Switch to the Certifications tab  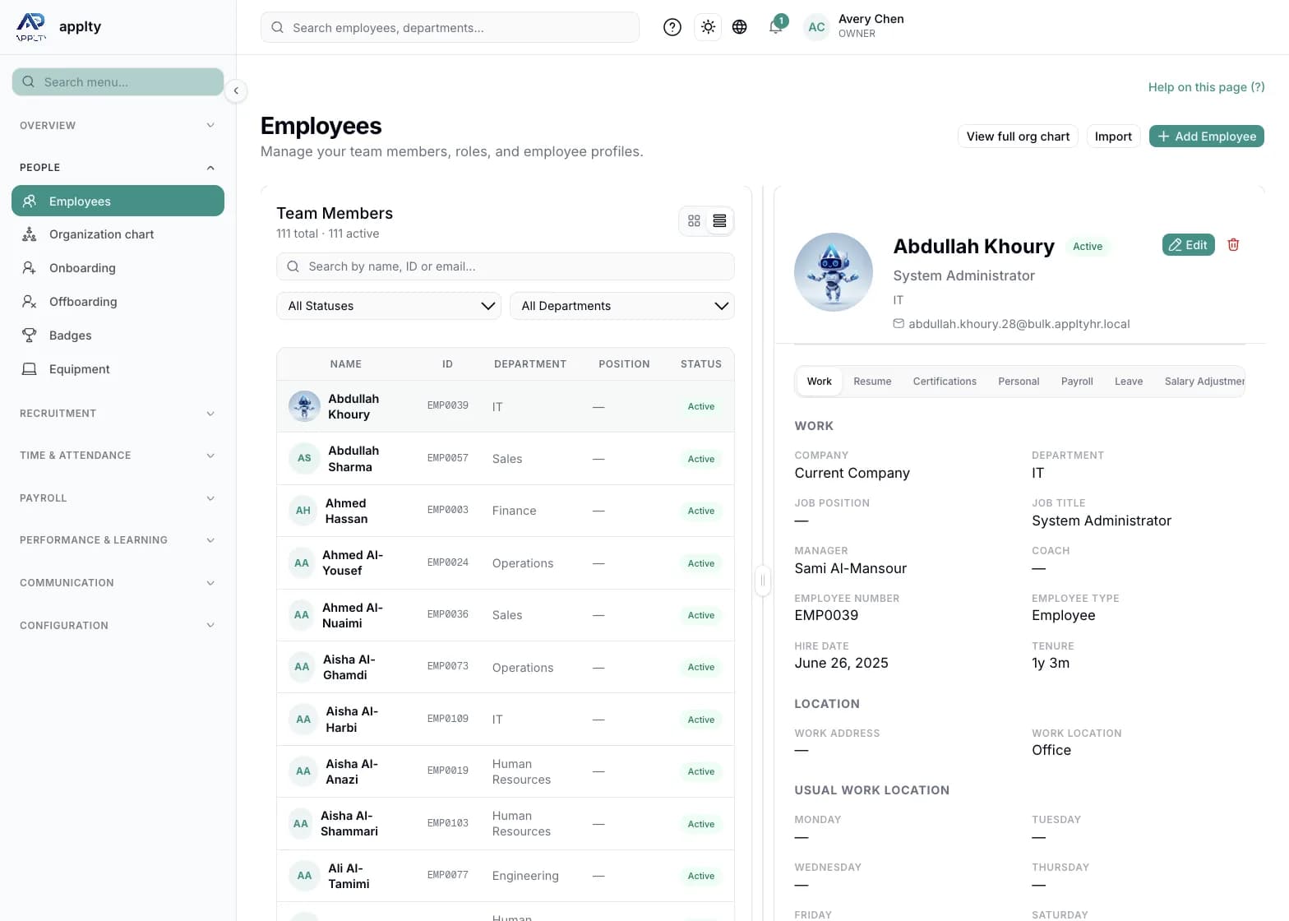coord(945,382)
